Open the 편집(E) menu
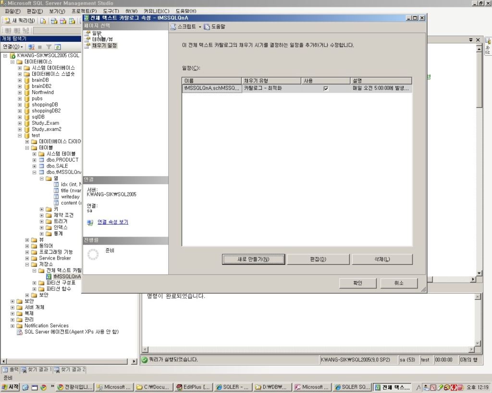 coord(35,11)
